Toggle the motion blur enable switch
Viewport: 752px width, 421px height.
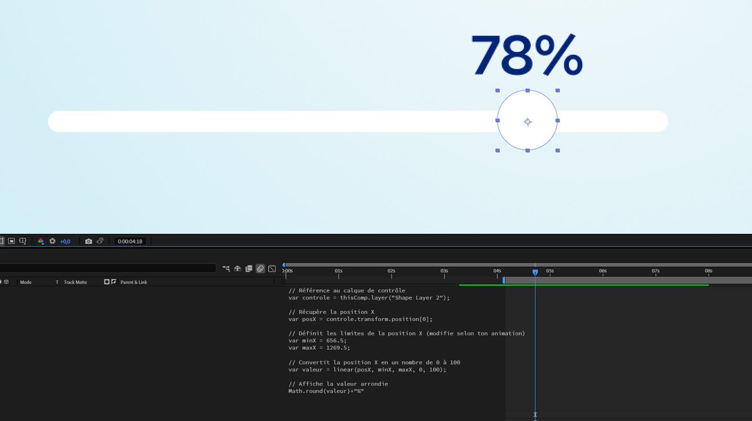click(260, 269)
